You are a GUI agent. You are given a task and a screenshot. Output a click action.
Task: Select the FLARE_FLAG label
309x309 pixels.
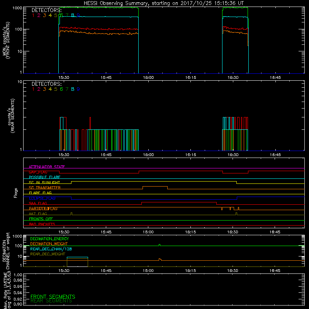point(40,193)
